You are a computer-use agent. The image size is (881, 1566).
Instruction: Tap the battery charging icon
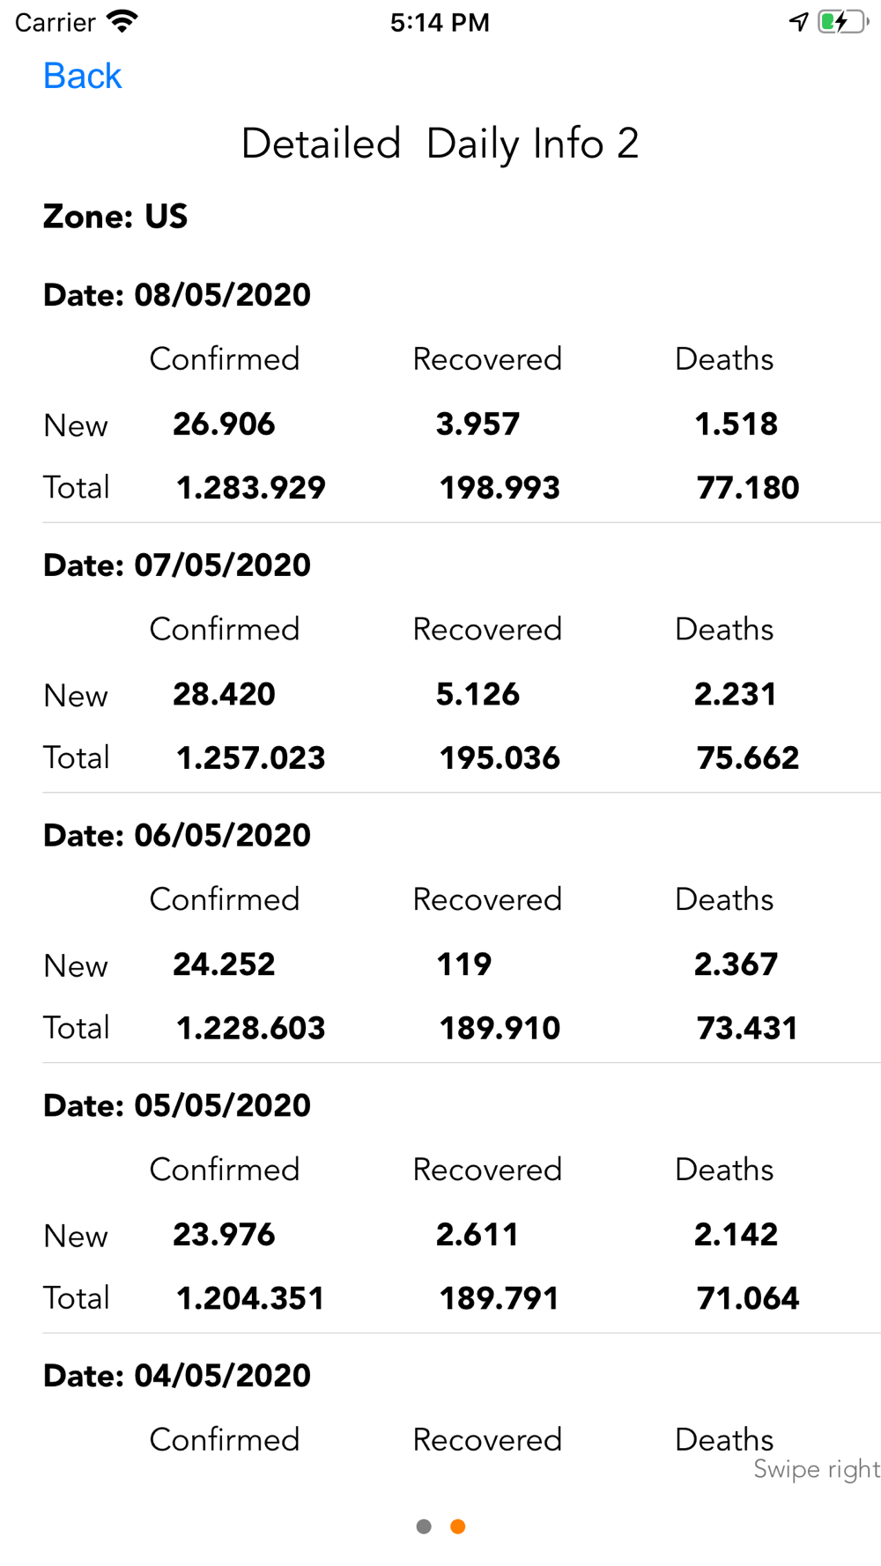(x=841, y=21)
